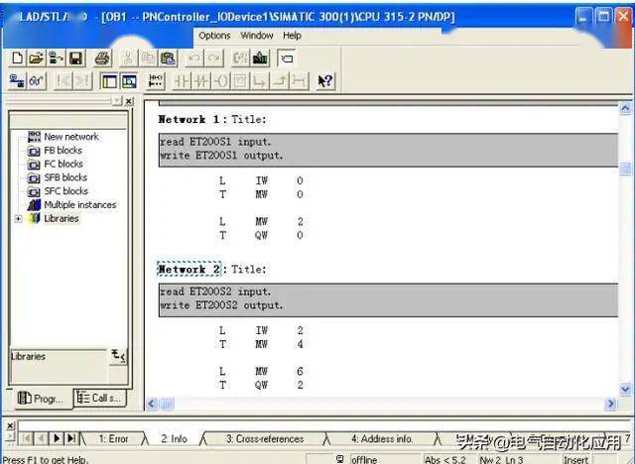Redo the last action
635x464 pixels.
point(214,58)
